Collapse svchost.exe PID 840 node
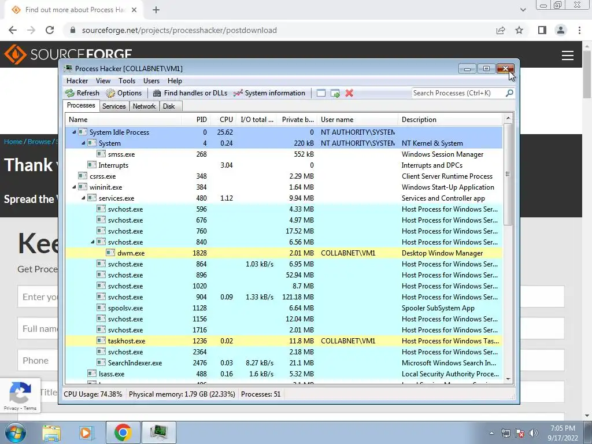Image resolution: width=592 pixels, height=444 pixels. tap(92, 242)
